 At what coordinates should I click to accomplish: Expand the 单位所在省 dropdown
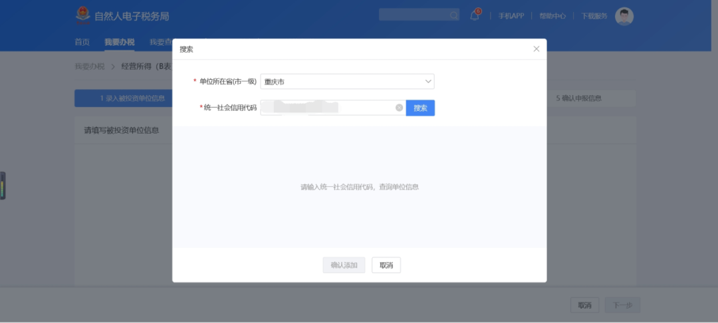(347, 82)
